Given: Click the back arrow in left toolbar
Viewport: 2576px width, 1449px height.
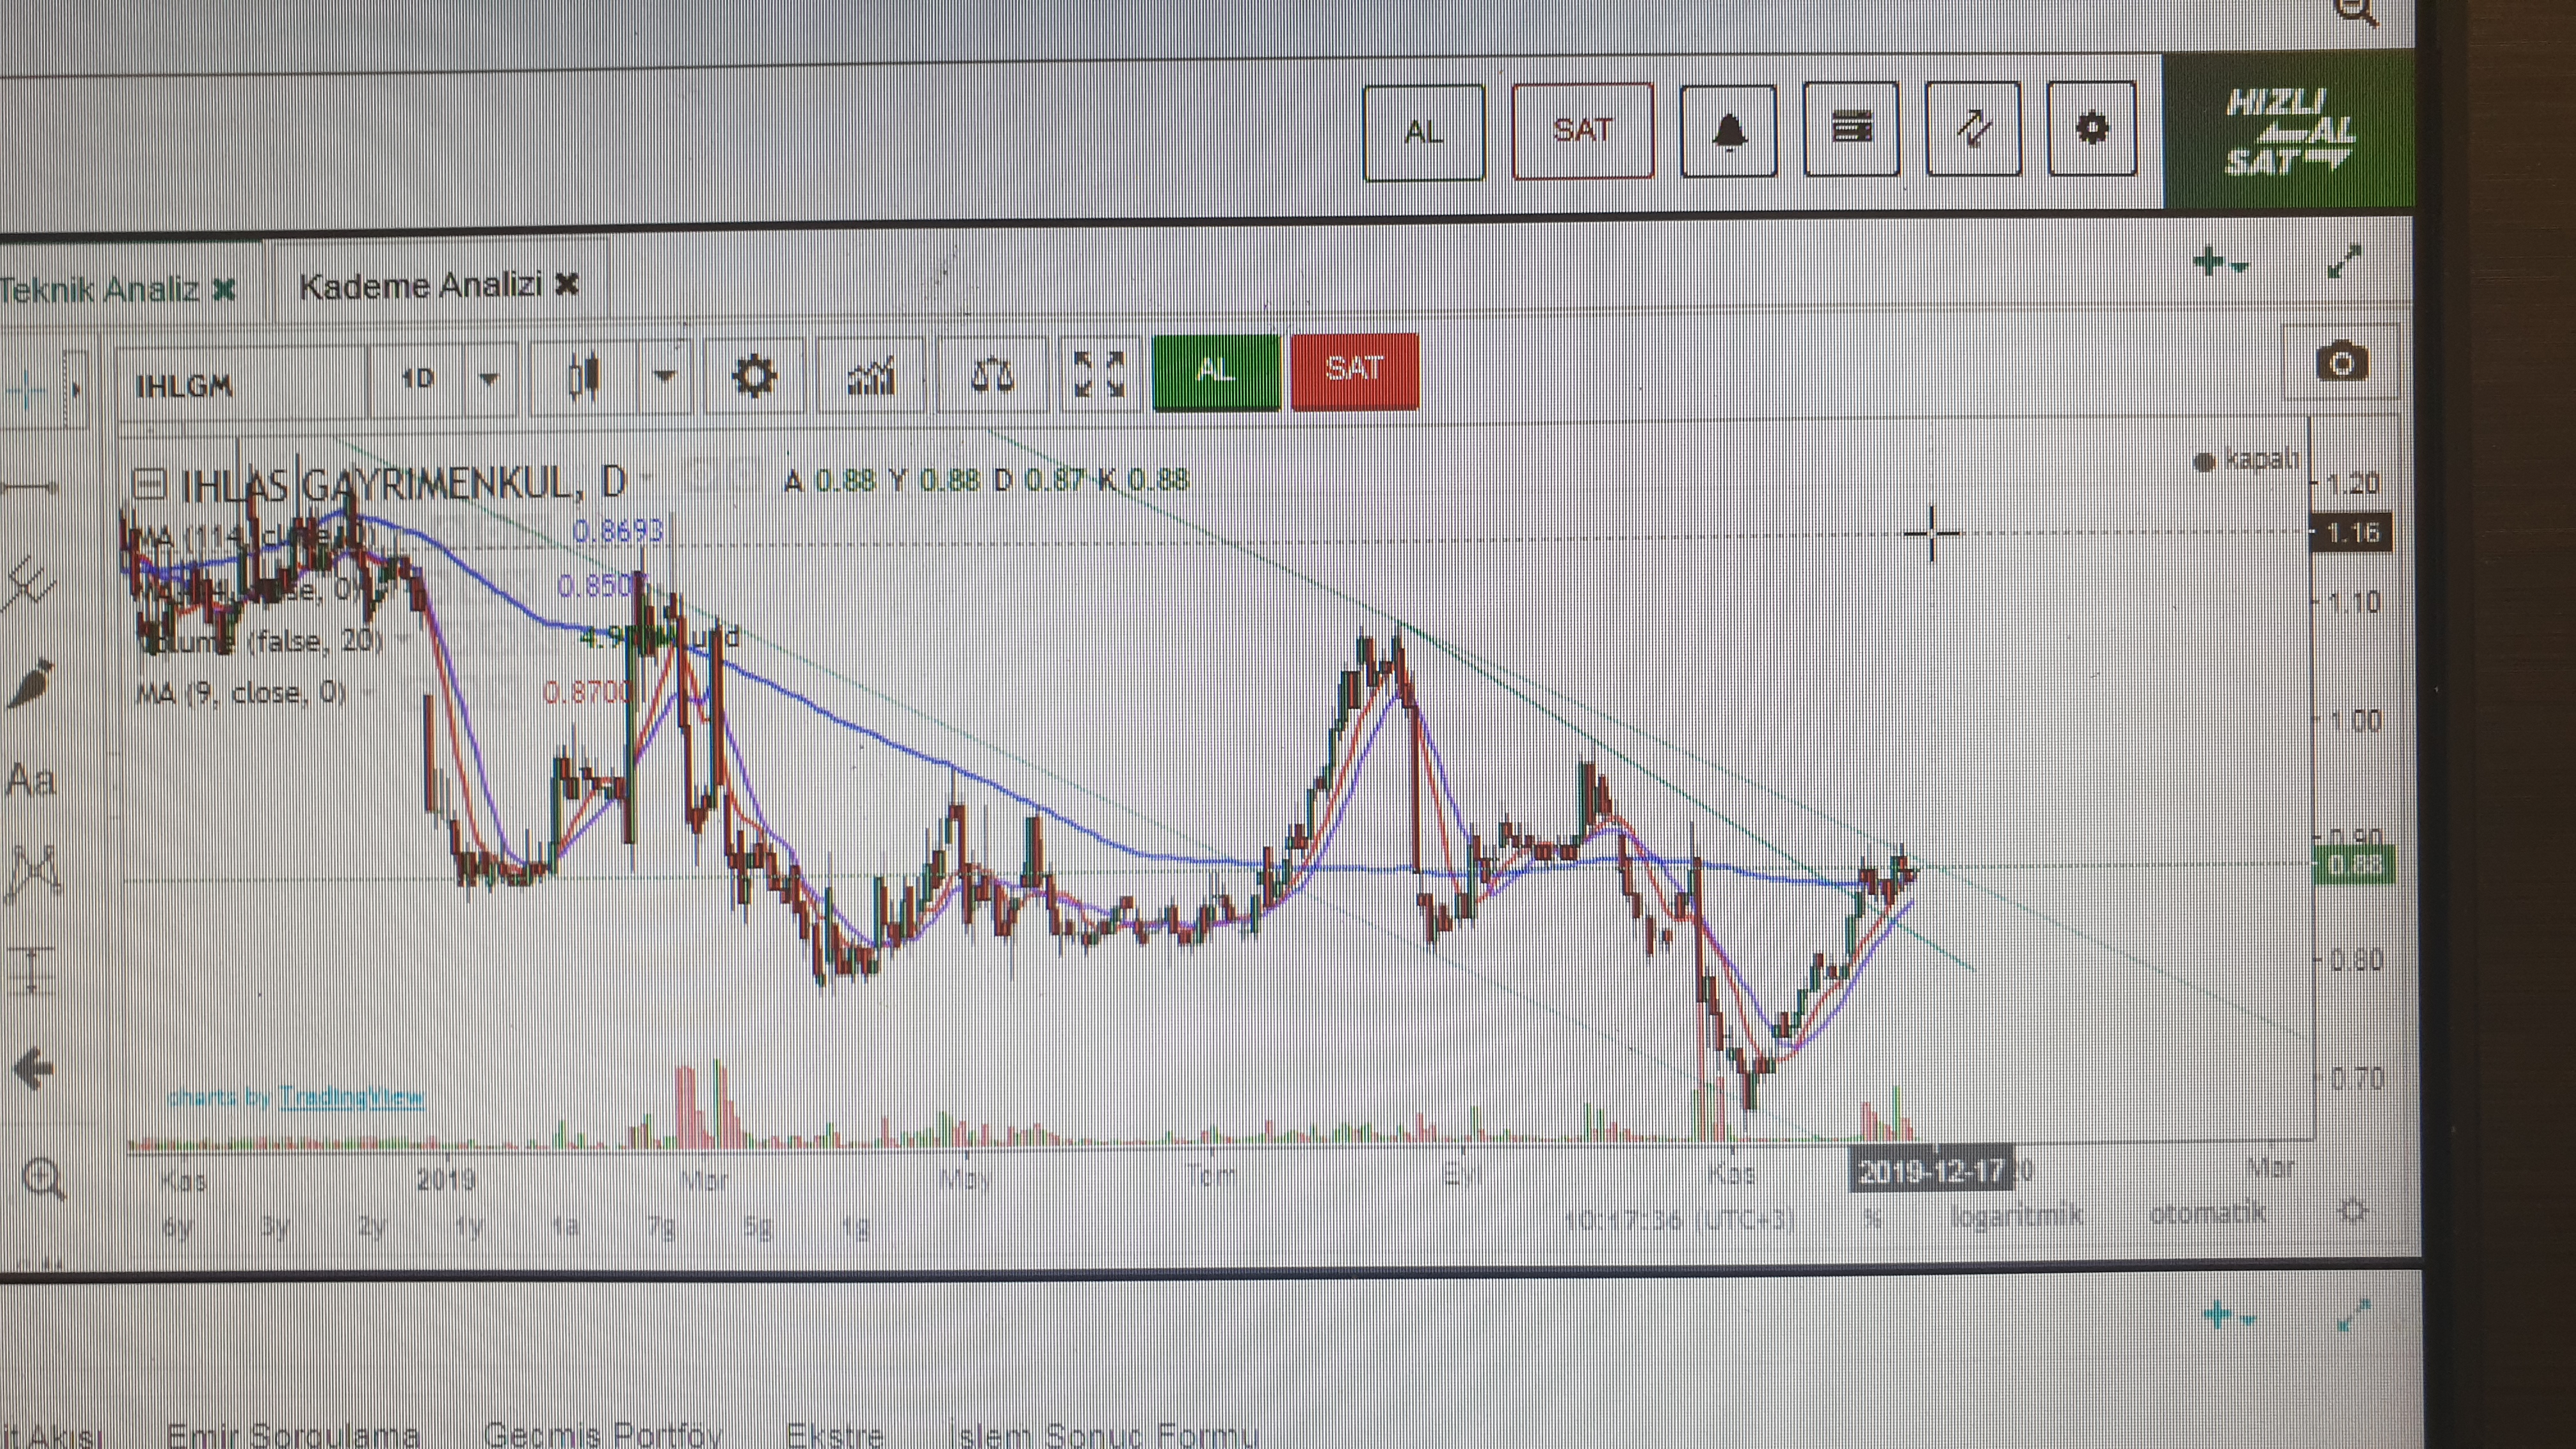Looking at the screenshot, I should pyautogui.click(x=35, y=1069).
